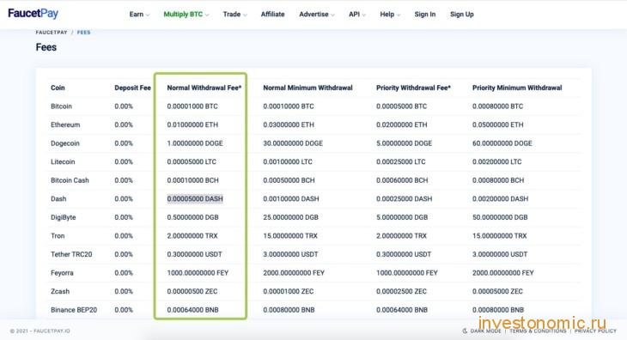Toggle Dark Mode in the footer

[482, 331]
